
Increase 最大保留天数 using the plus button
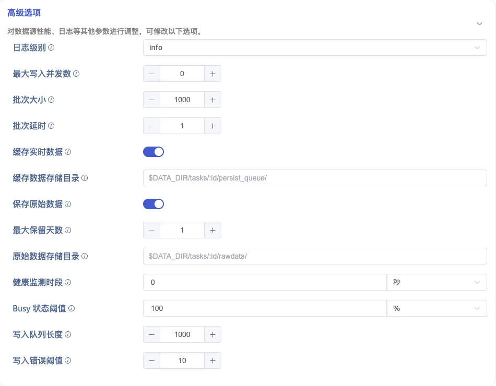212,230
